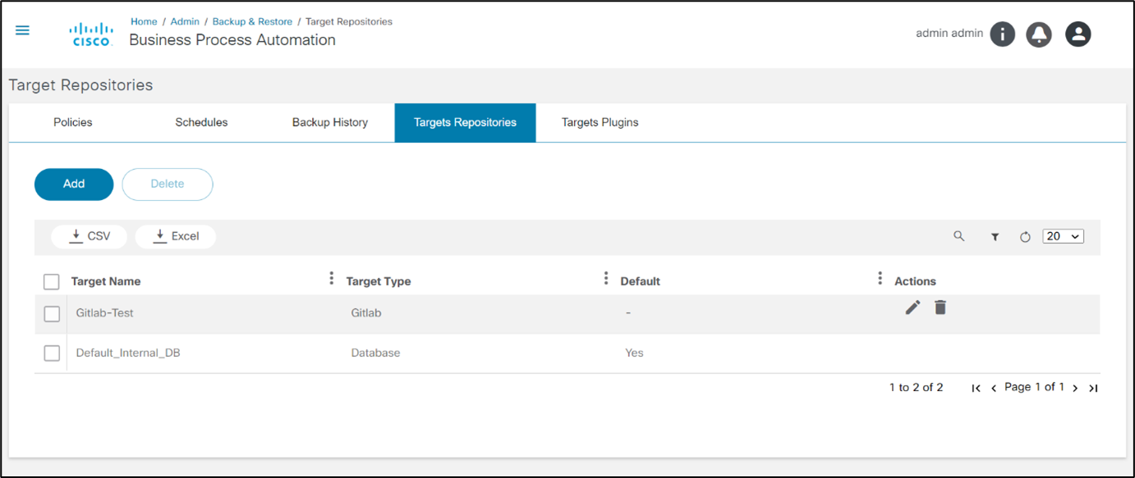Open the hamburger navigation menu
This screenshot has height=478, width=1135.
click(22, 30)
